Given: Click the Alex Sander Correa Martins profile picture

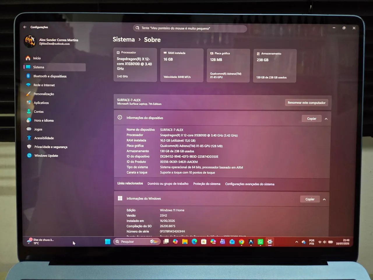Looking at the screenshot, I should [29, 41].
